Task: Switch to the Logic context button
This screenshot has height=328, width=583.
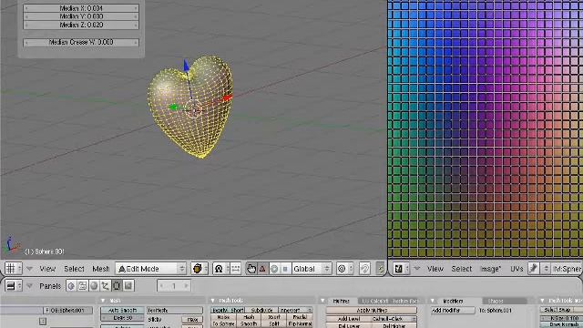Action: pyautogui.click(x=71, y=285)
